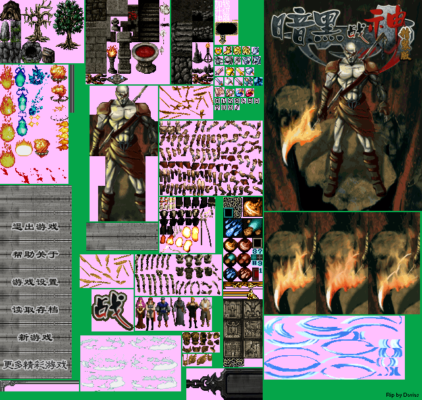Image resolution: width=422 pixels, height=400 pixels.
Task: Click the black framed signpost with arrow
Action: pos(226,33)
